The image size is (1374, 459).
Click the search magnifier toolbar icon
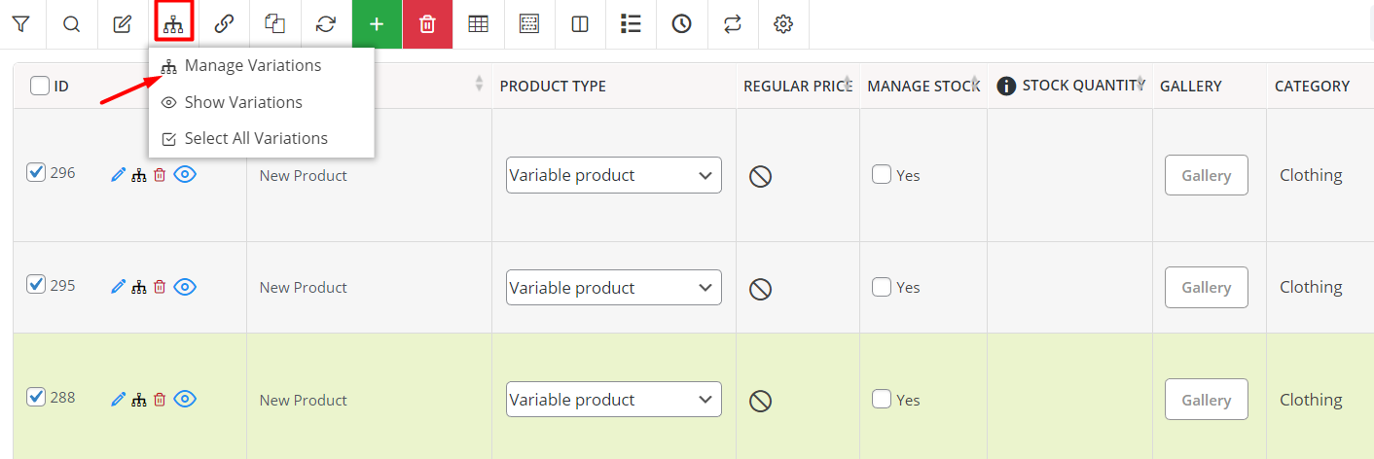pyautogui.click(x=71, y=24)
